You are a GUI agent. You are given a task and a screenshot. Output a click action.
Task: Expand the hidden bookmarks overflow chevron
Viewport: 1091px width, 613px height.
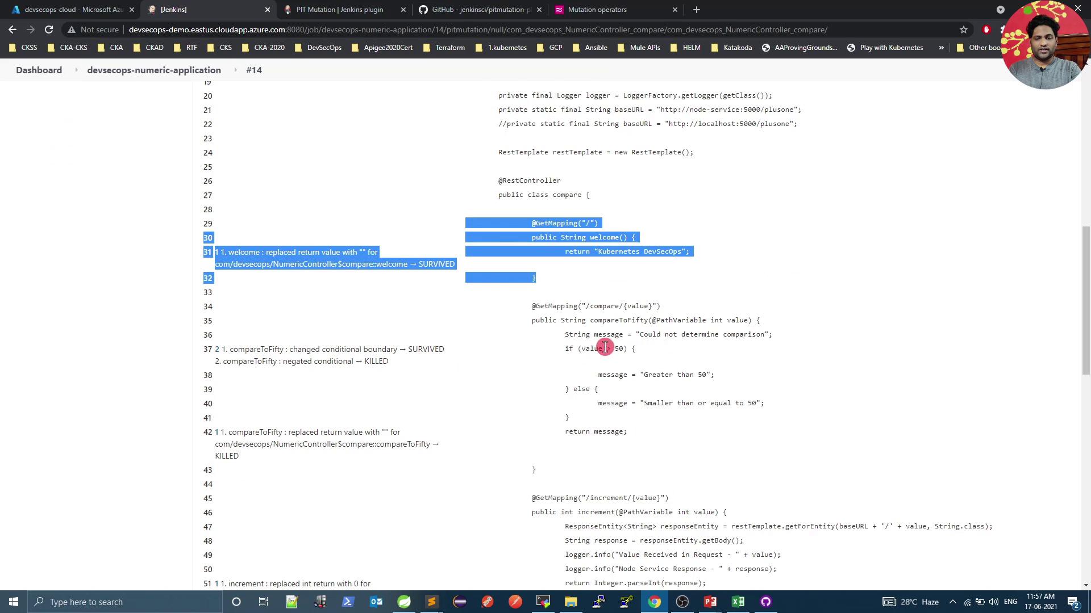941,48
